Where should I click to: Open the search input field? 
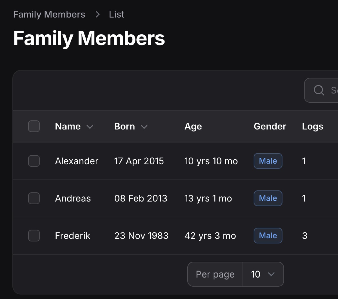point(327,90)
